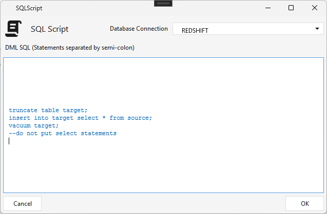The height and width of the screenshot is (214, 327).
Task: Click the 'insert into target select * from source;' line
Action: (x=80, y=118)
